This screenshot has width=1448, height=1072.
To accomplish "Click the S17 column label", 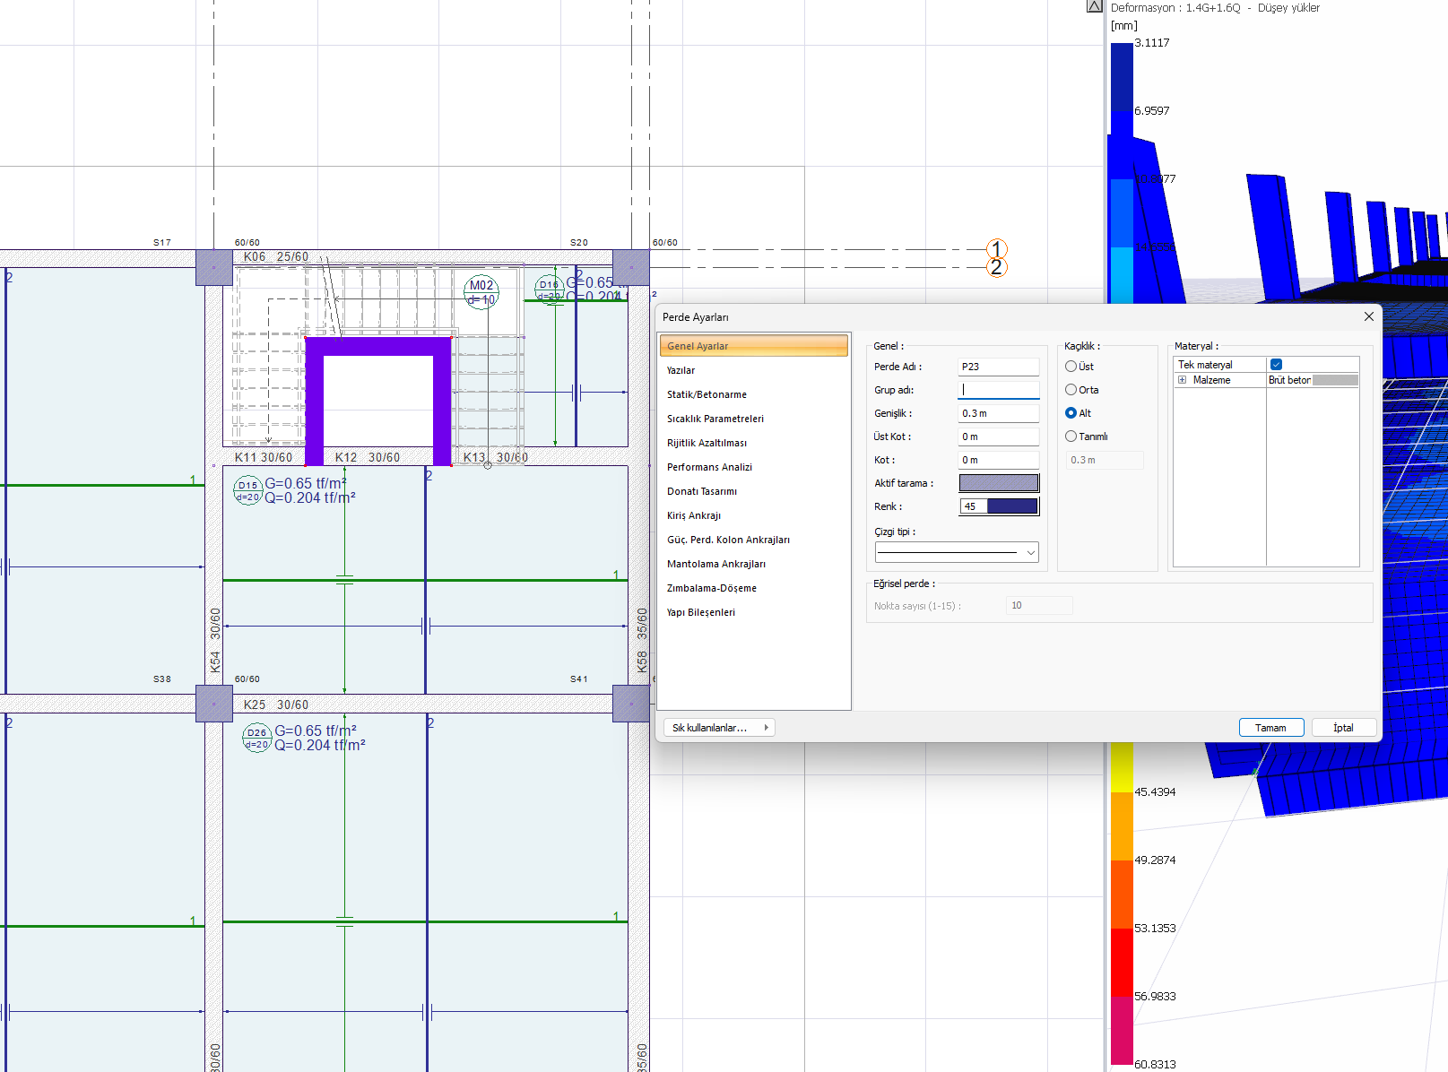I will pyautogui.click(x=162, y=243).
